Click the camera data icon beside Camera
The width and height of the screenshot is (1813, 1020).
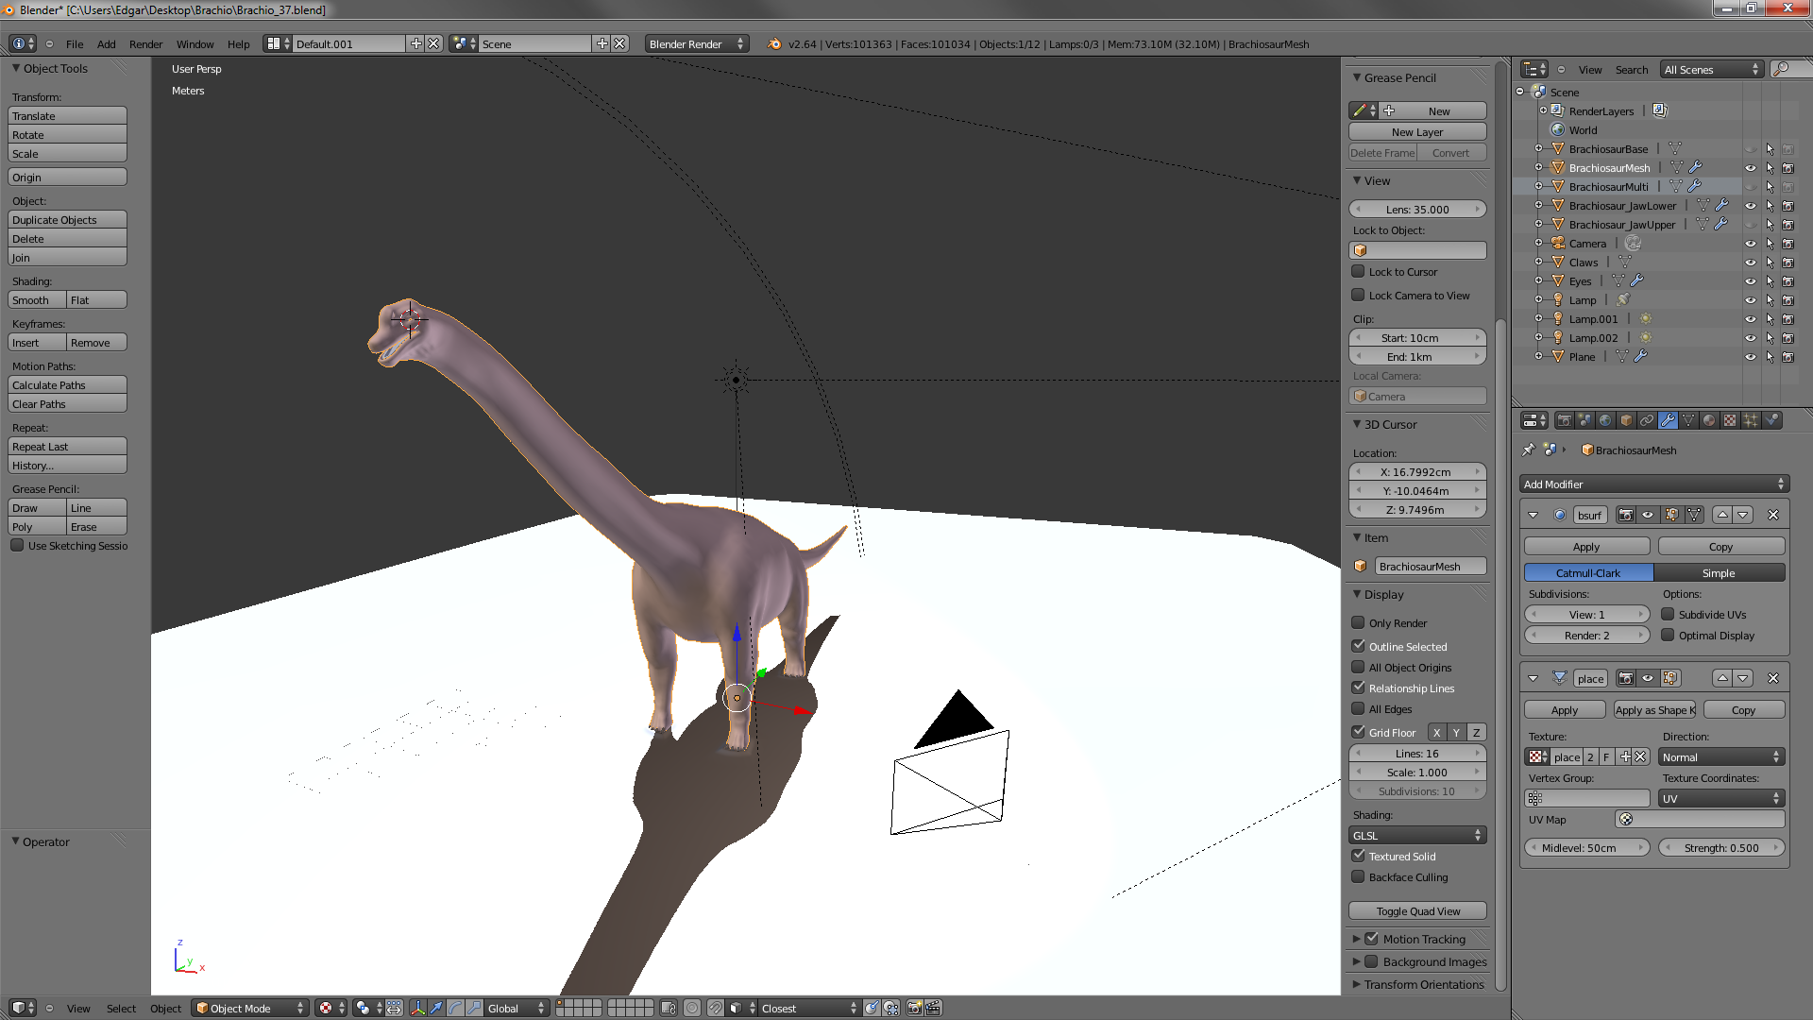coord(1633,243)
